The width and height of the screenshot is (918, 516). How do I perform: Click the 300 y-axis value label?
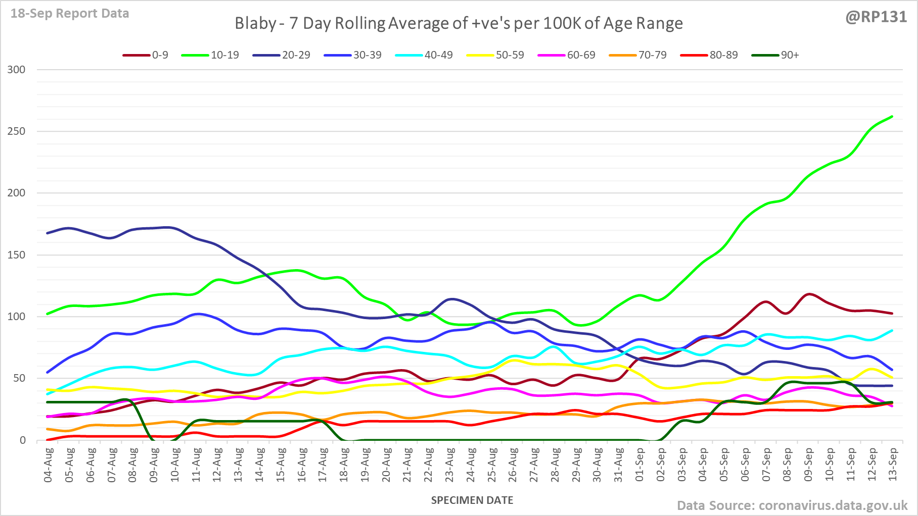tap(16, 70)
